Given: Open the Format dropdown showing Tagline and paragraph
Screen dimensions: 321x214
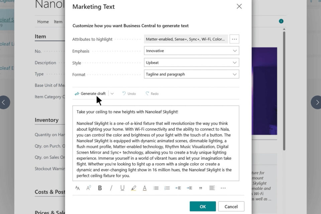Looking at the screenshot, I should 191,74.
